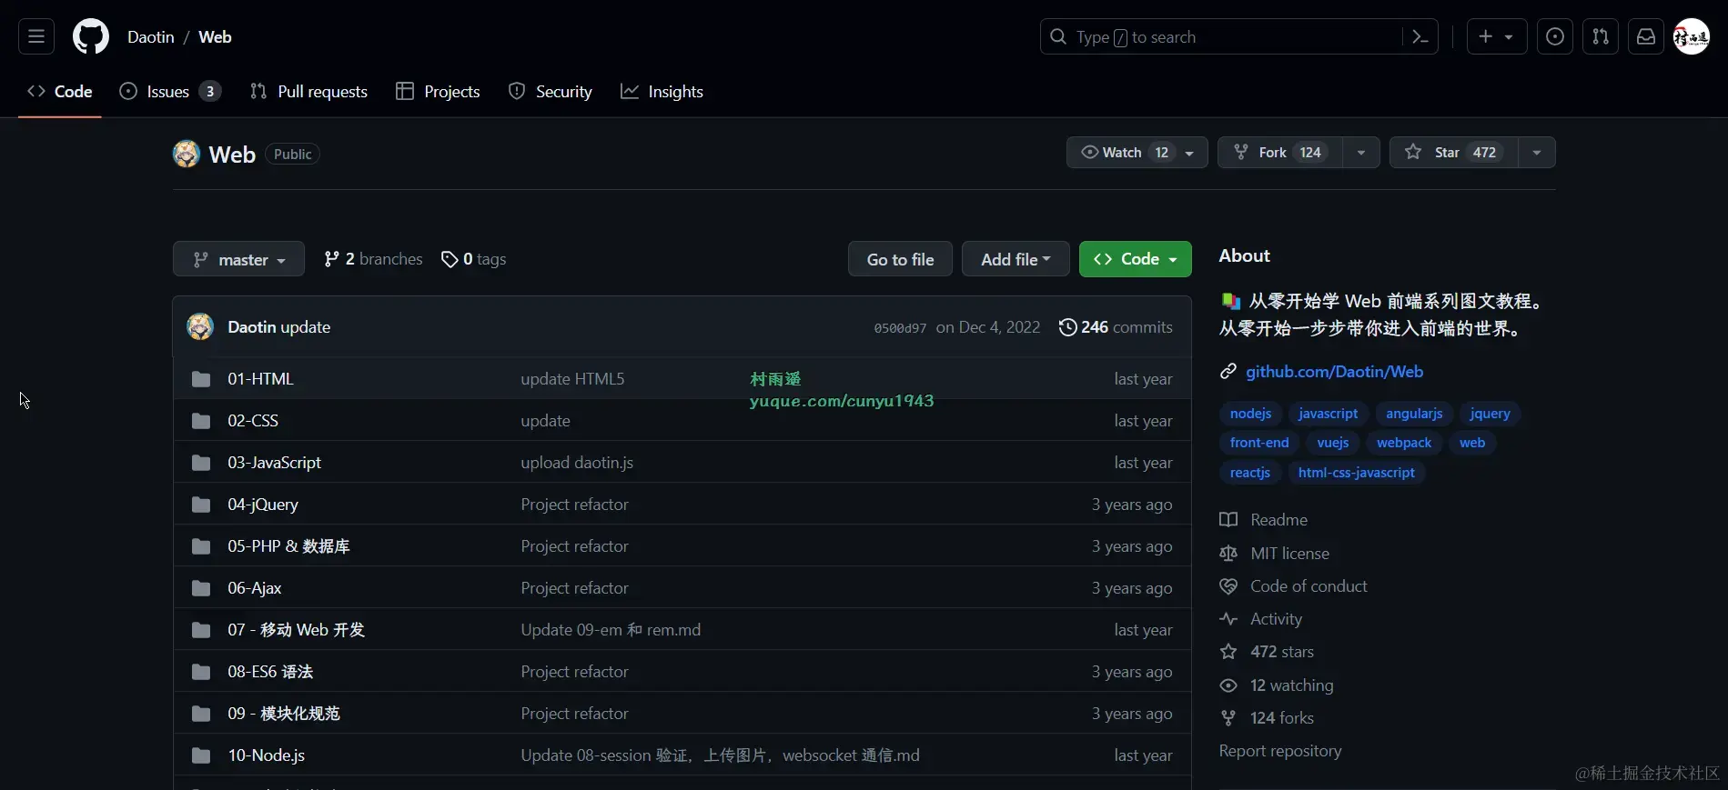Open the notifications inbox icon
Viewport: 1728px width, 790px height.
click(1646, 37)
